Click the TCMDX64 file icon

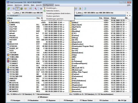(8, 59)
